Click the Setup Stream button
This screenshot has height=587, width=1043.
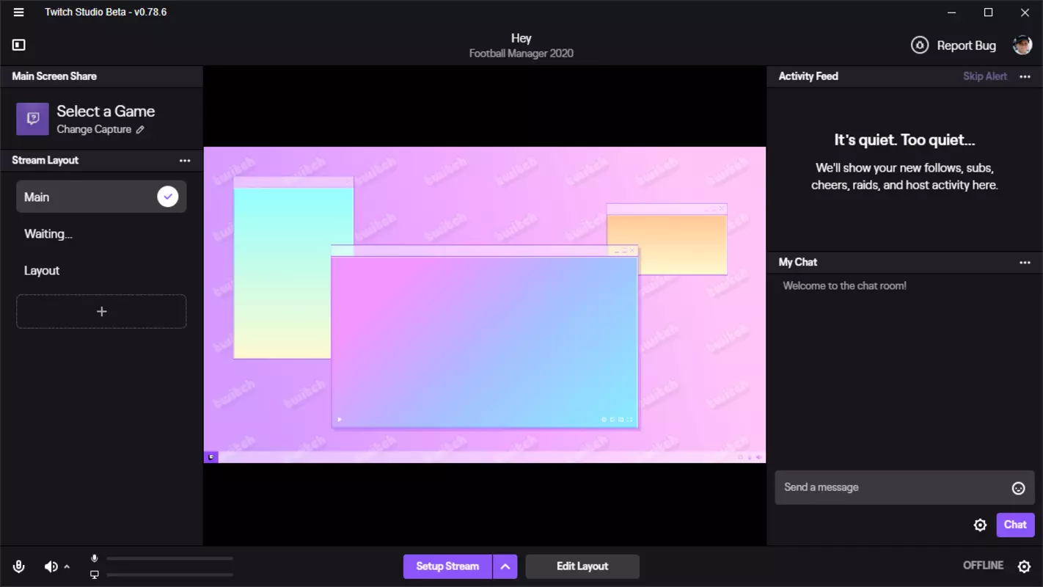click(x=447, y=566)
